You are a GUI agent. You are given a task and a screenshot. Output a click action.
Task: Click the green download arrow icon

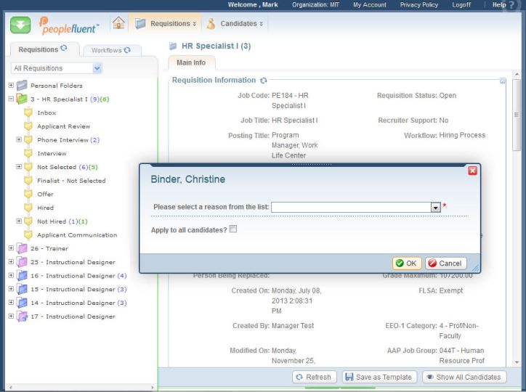tap(20, 24)
